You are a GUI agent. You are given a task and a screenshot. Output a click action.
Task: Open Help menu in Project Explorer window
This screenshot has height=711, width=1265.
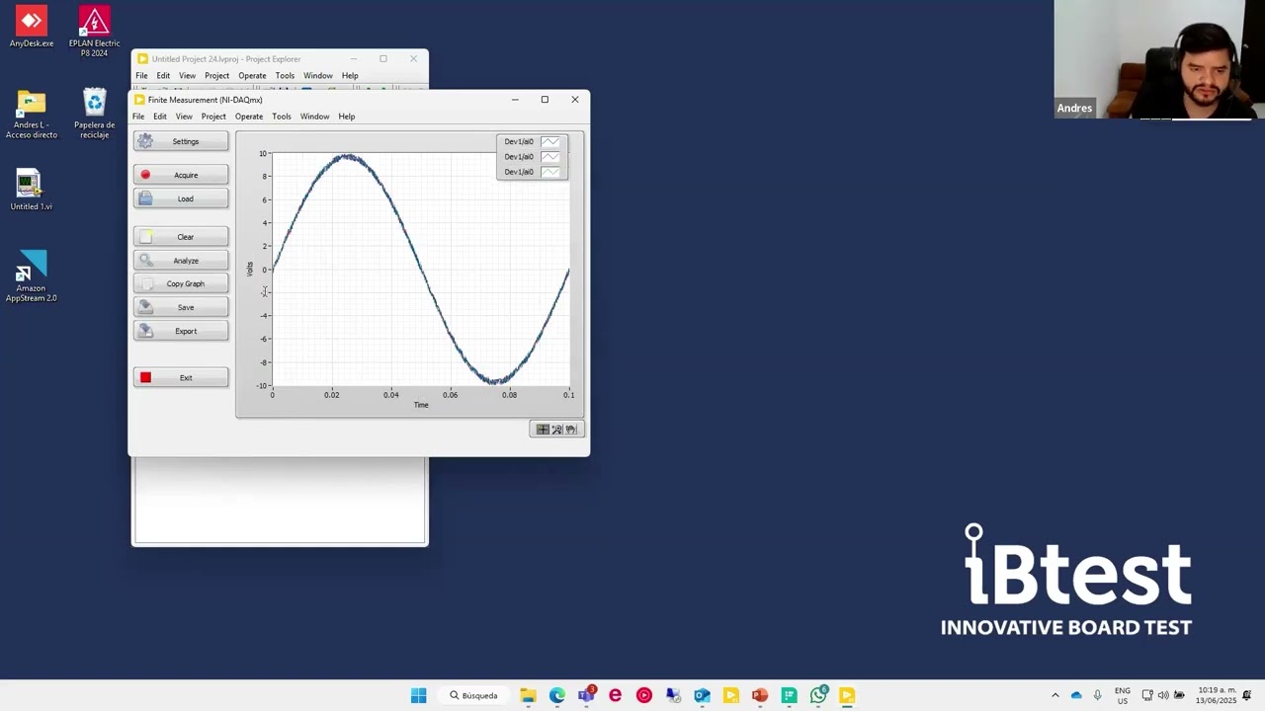[350, 76]
